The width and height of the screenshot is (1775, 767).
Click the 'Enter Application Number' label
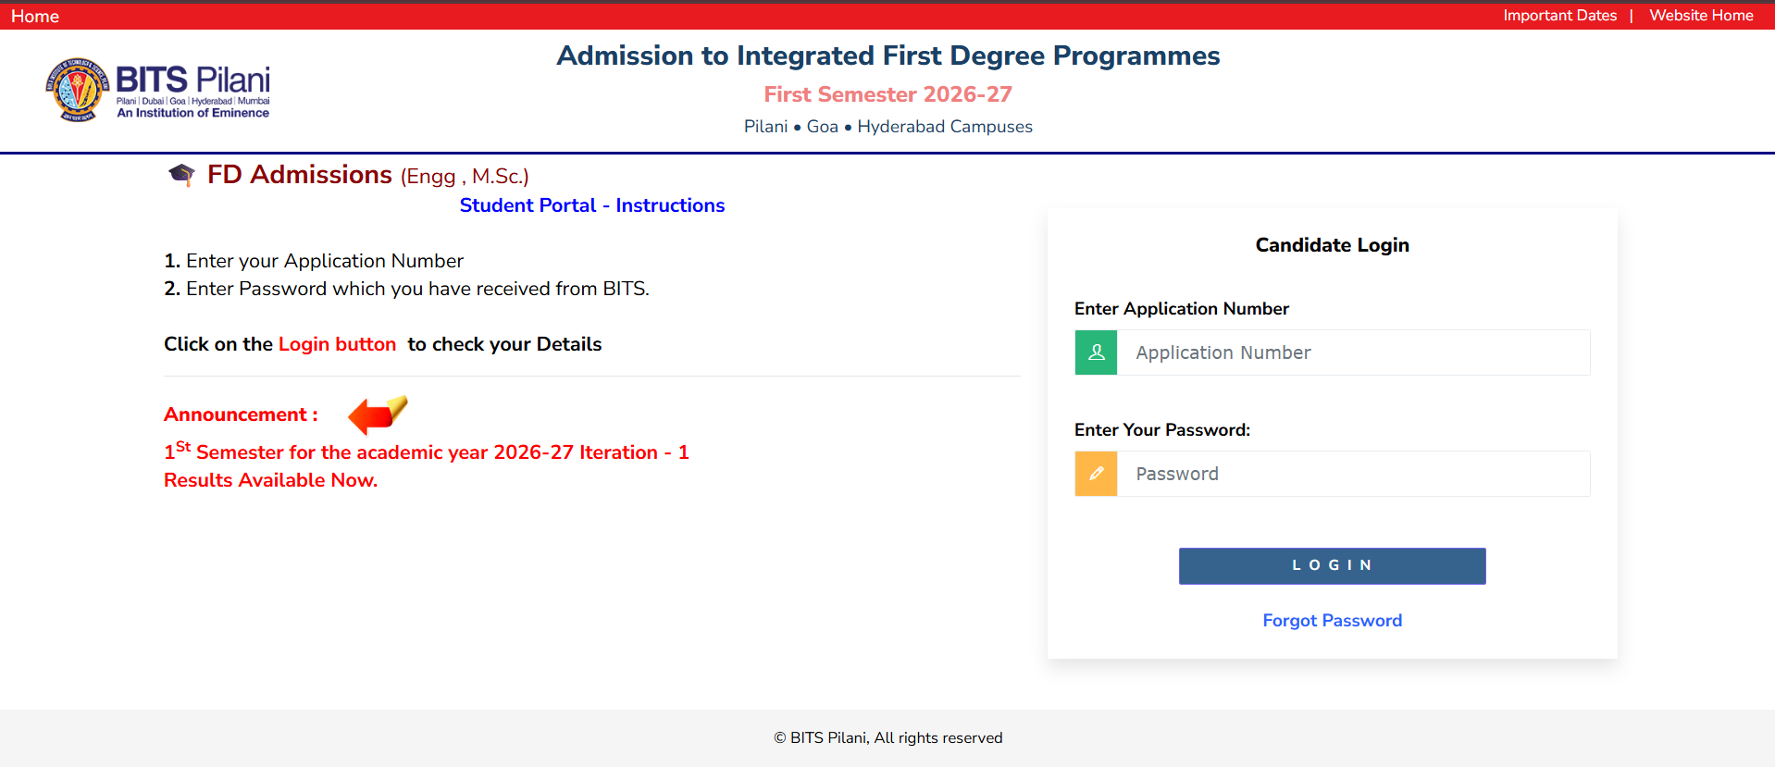tap(1181, 309)
